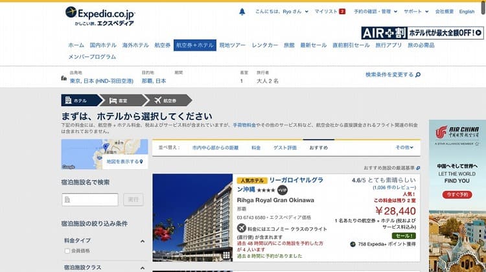Screen dimensions: 486x272
Task: Click the magnifier next to 検索条件を変更する
Action: (x=418, y=74)
